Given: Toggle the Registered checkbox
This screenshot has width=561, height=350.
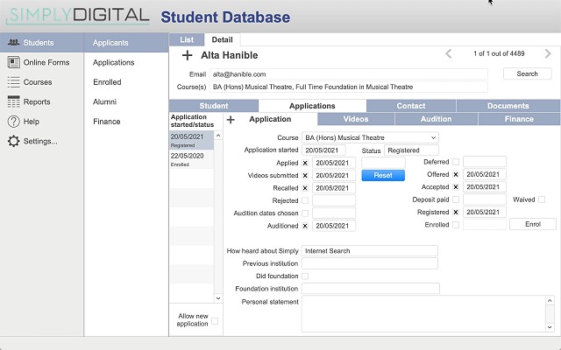Looking at the screenshot, I should [x=456, y=212].
